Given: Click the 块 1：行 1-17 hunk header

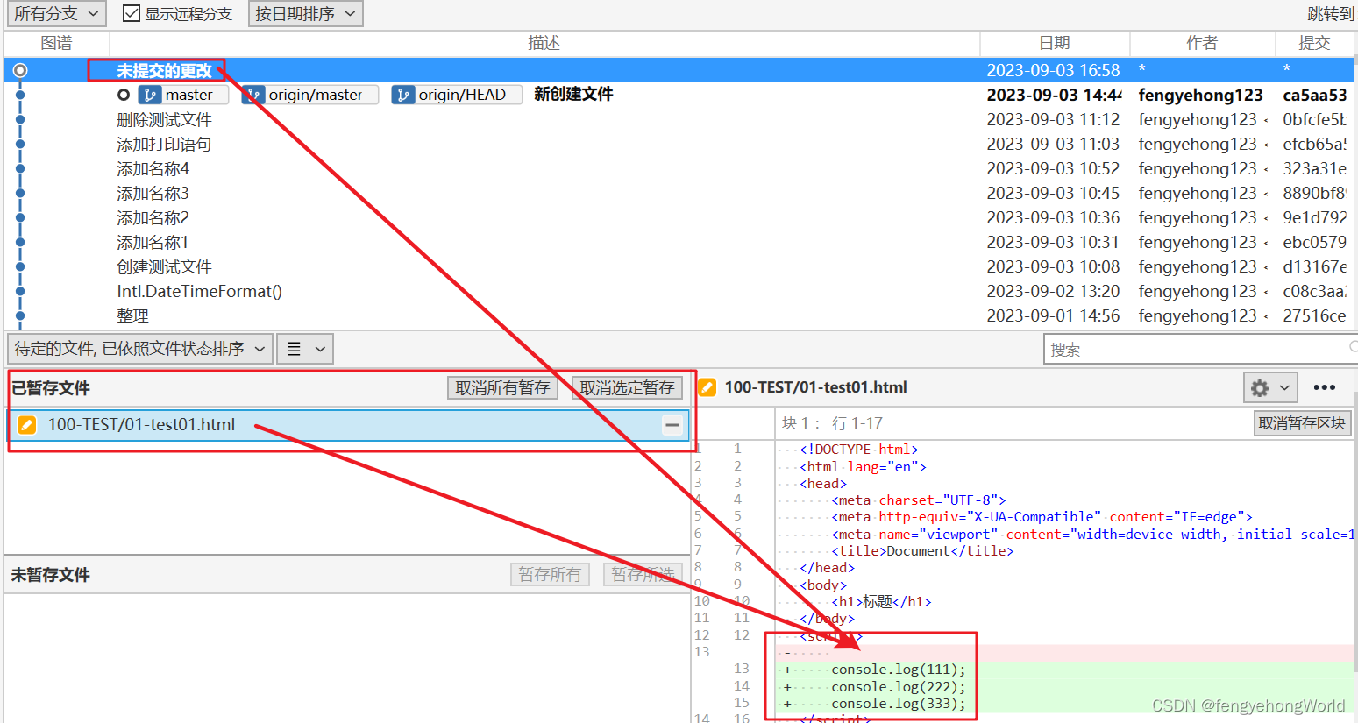Looking at the screenshot, I should point(833,423).
